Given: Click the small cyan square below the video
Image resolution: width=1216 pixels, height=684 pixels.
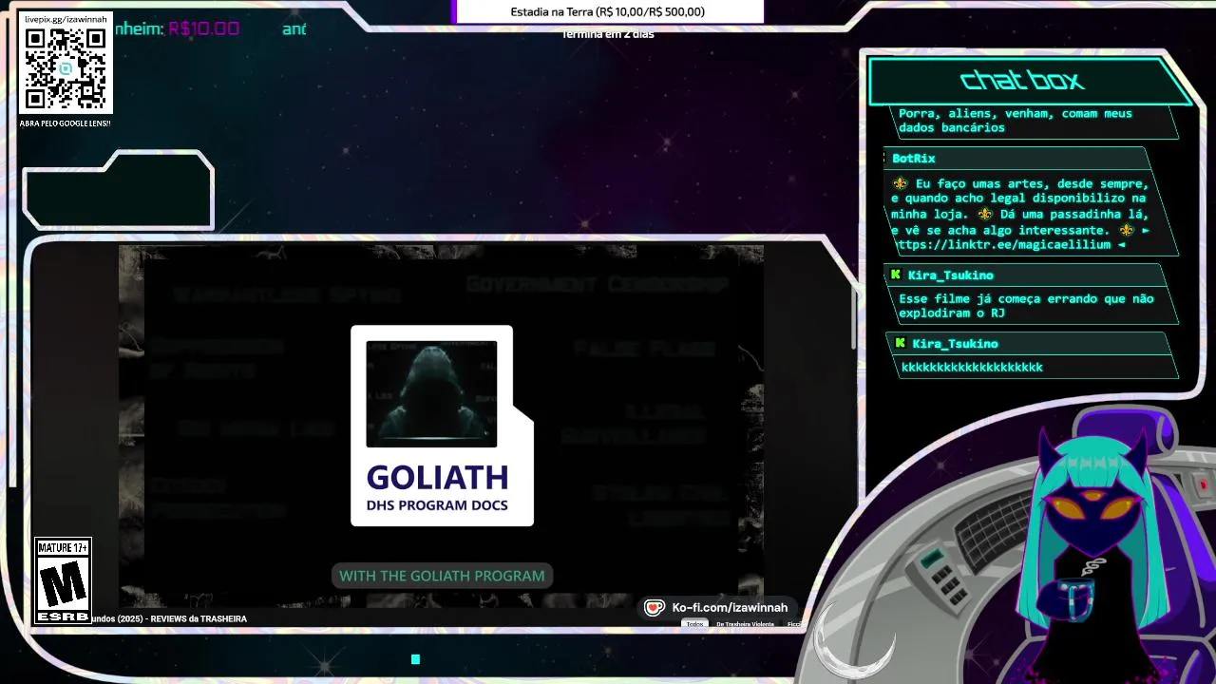Looking at the screenshot, I should coord(415,658).
